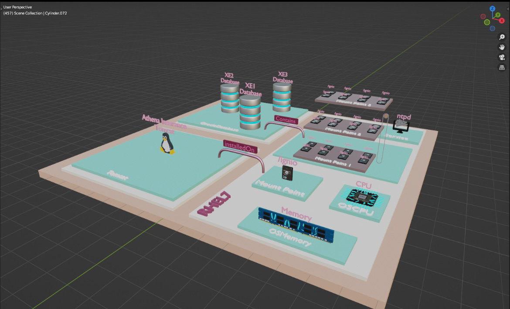Viewport: 510px width, 309px height.
Task: Expand the sidebar with the right-edge arrow
Action: click(x=508, y=9)
